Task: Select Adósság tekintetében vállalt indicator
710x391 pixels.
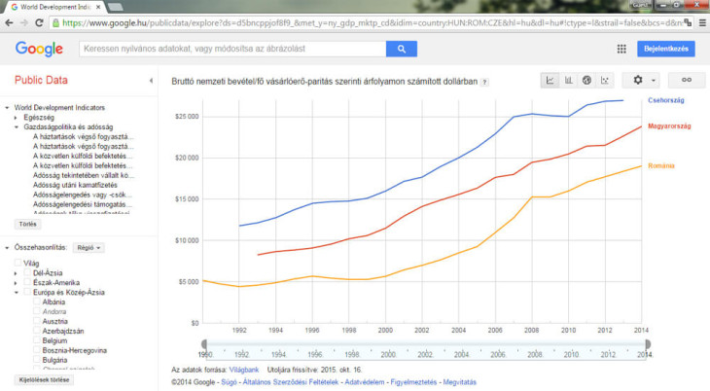Action: 84,175
